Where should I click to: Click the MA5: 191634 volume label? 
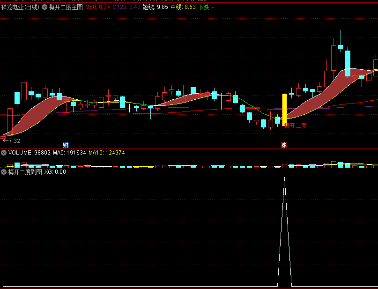tap(69, 153)
